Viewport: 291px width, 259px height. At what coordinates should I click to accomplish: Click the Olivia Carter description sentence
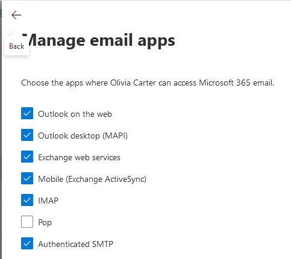[148, 83]
